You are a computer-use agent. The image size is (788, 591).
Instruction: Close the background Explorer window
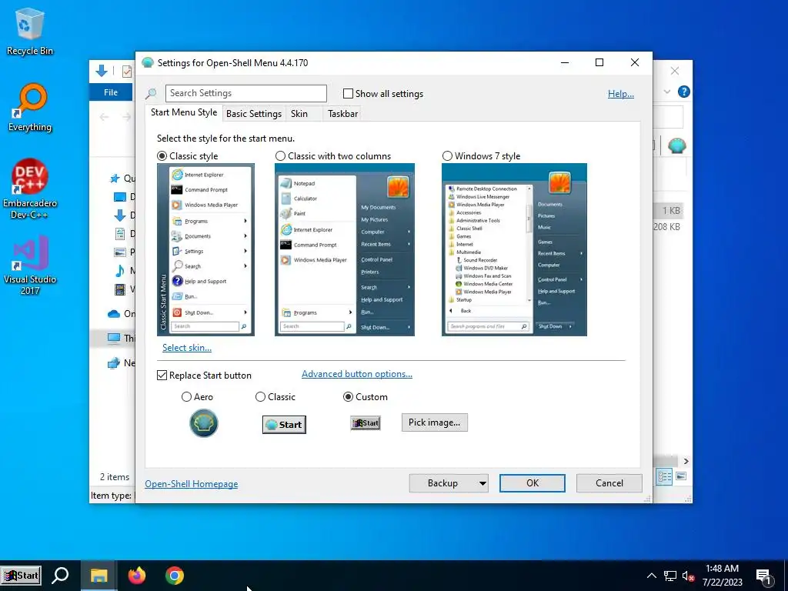tap(674, 72)
